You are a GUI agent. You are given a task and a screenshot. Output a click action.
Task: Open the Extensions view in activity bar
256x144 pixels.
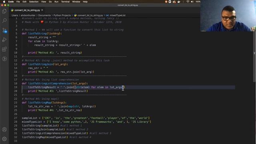[x=4, y=49]
